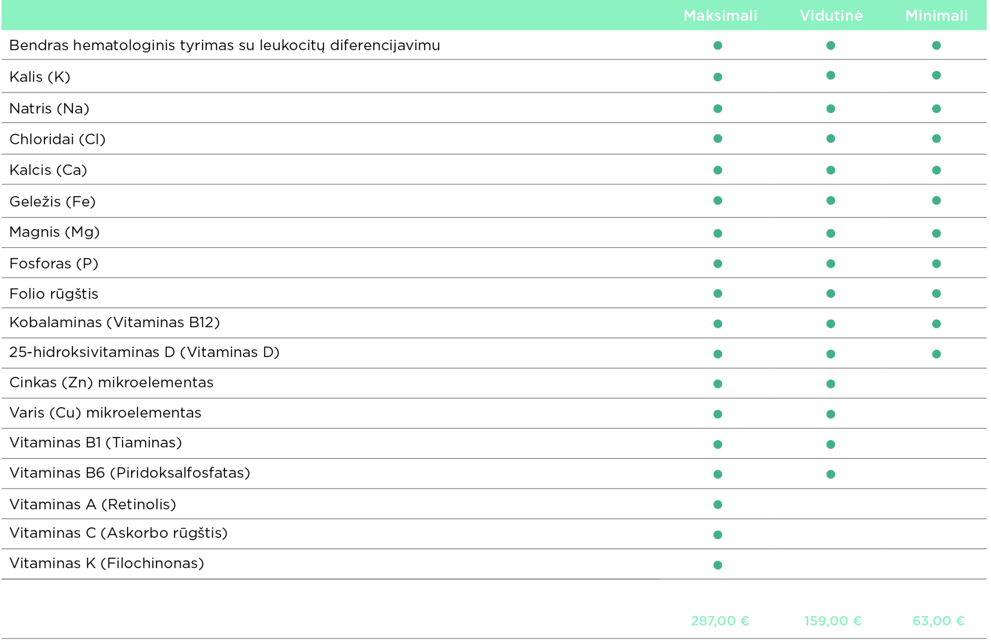Click the Vidutinė dot for Folio rūgštis
The height and width of the screenshot is (644, 991).
830,294
